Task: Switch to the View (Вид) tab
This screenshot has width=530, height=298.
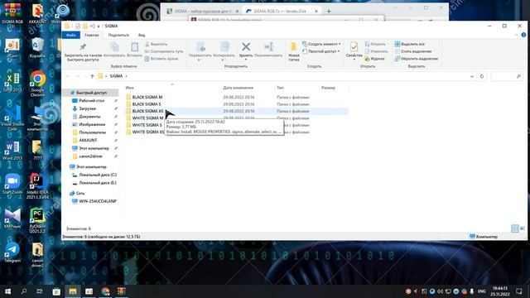Action: (x=142, y=35)
